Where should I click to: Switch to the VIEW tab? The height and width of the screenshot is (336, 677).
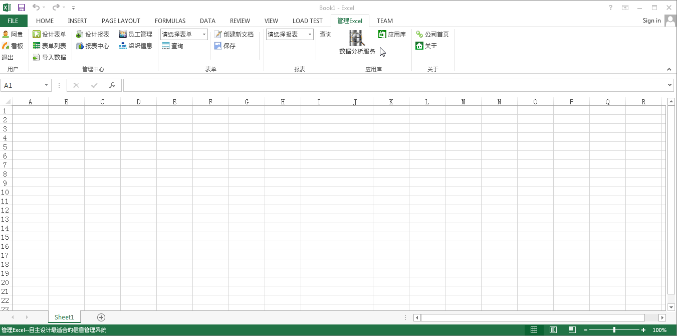coord(271,21)
